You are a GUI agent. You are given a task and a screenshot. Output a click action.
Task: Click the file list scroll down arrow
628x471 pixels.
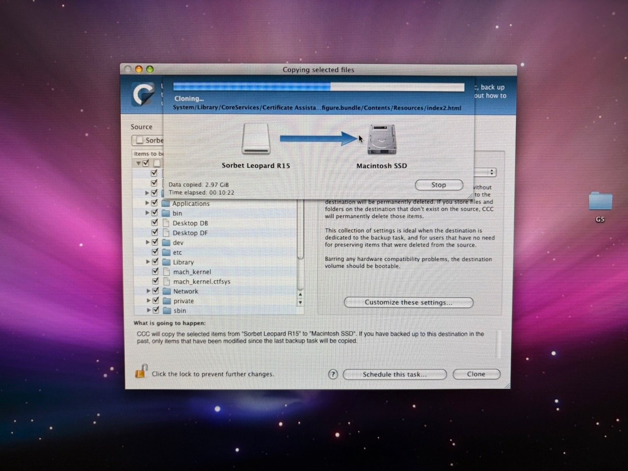pyautogui.click(x=300, y=302)
